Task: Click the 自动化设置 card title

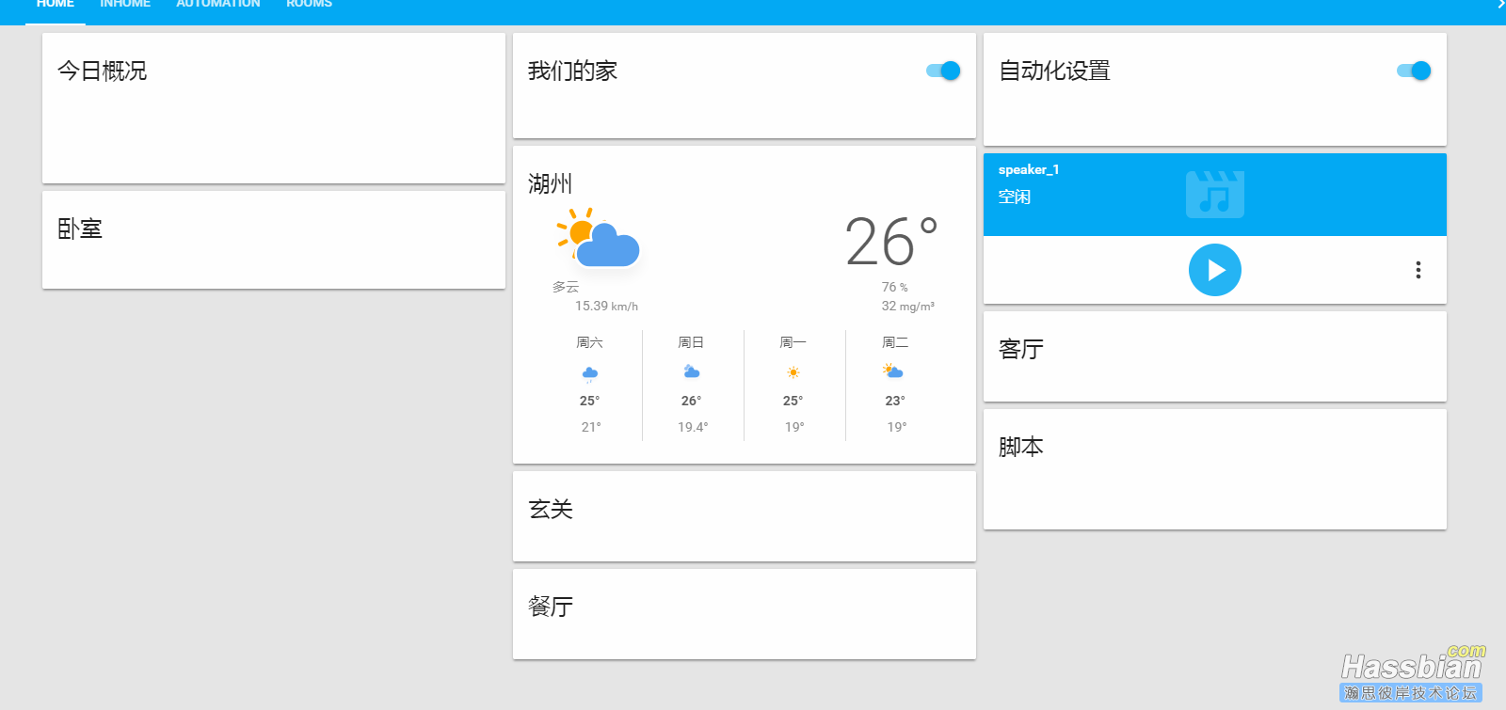Action: [1055, 71]
